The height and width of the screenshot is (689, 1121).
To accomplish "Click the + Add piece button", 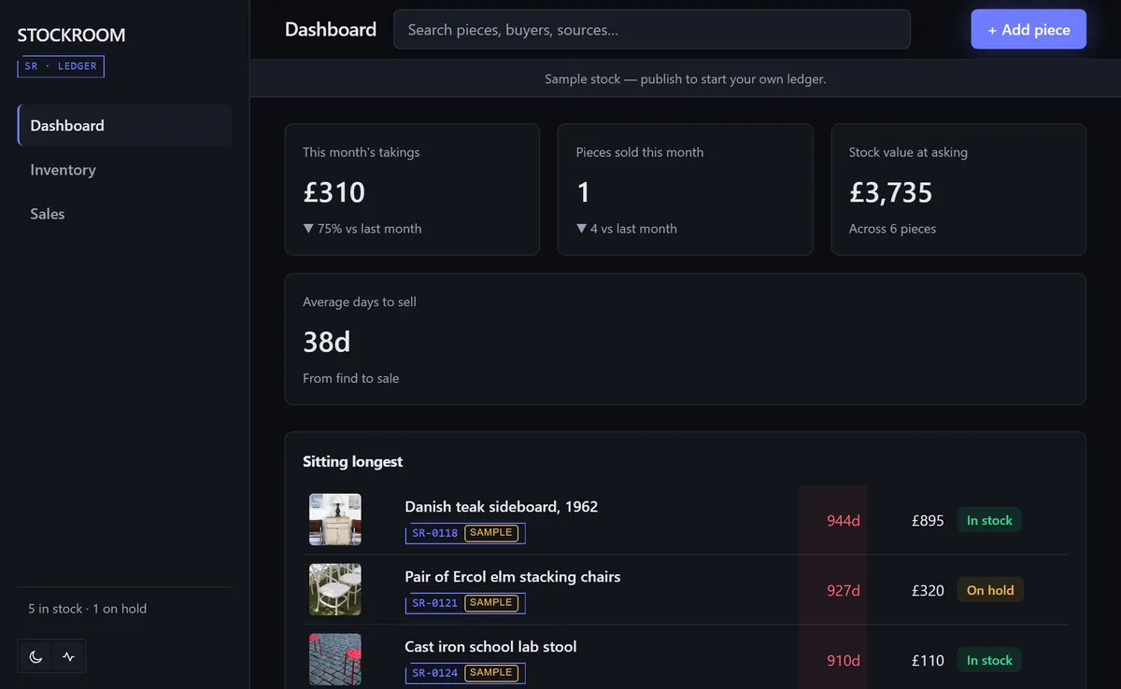I will coord(1029,29).
